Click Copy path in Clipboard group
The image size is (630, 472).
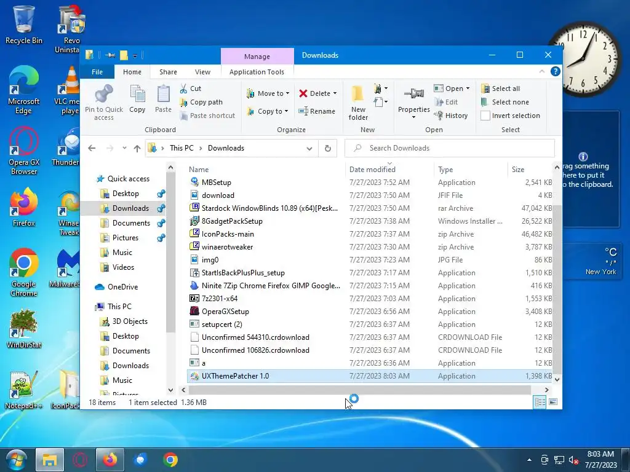click(201, 102)
